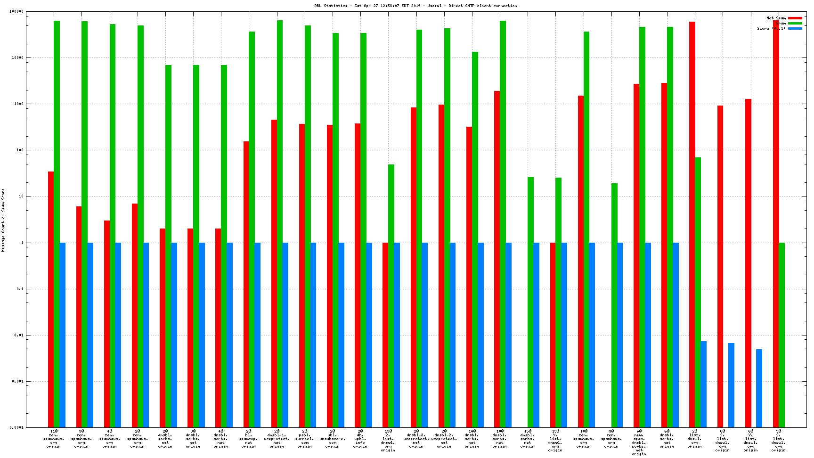Click the blue score bar for psbl.surriel.com
This screenshot has height=458, width=814.
point(313,335)
